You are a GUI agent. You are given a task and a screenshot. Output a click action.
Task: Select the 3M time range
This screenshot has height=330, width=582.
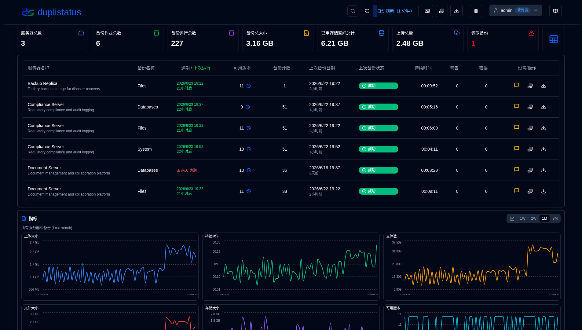[555, 218]
